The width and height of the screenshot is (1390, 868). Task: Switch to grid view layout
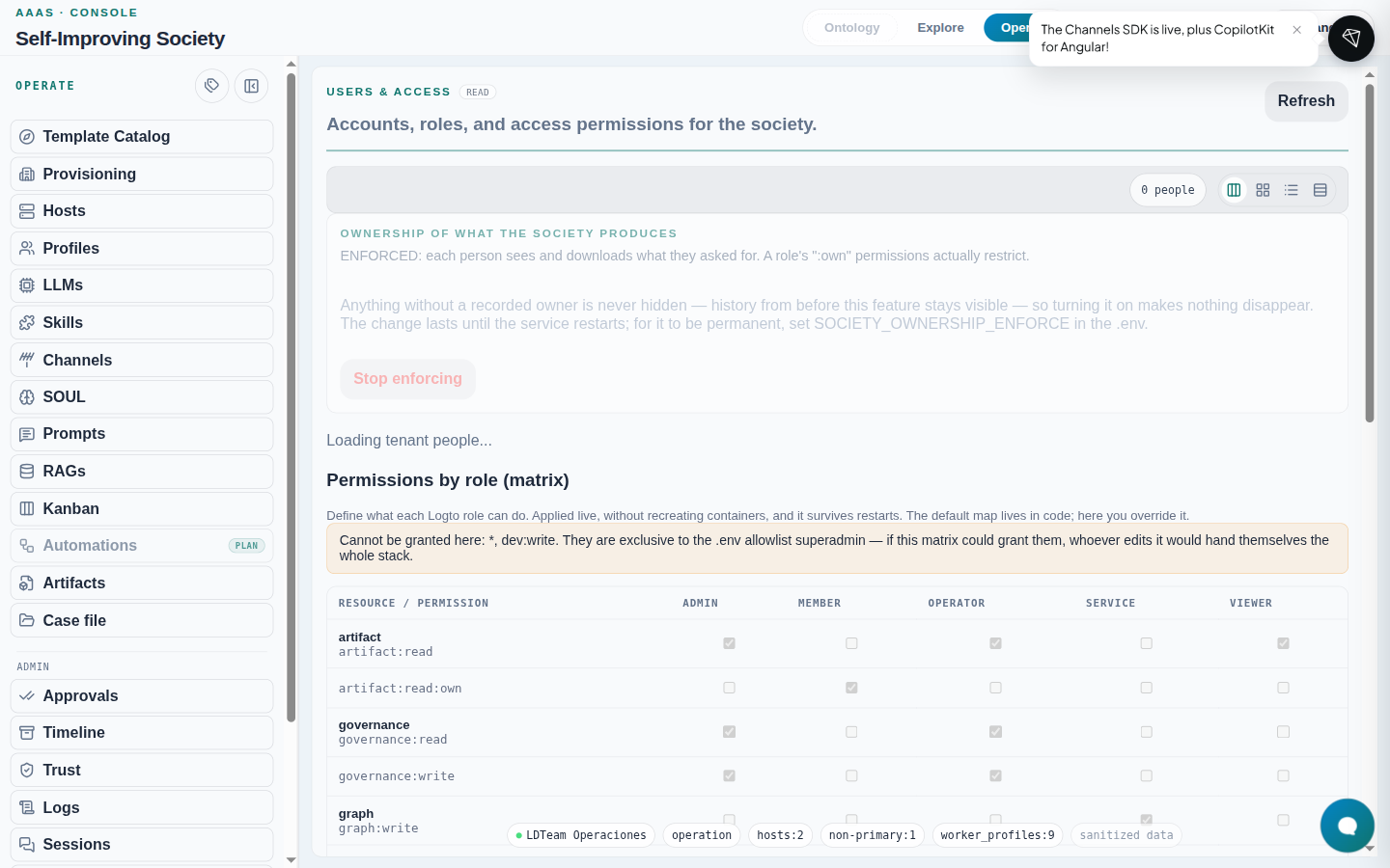tap(1263, 190)
